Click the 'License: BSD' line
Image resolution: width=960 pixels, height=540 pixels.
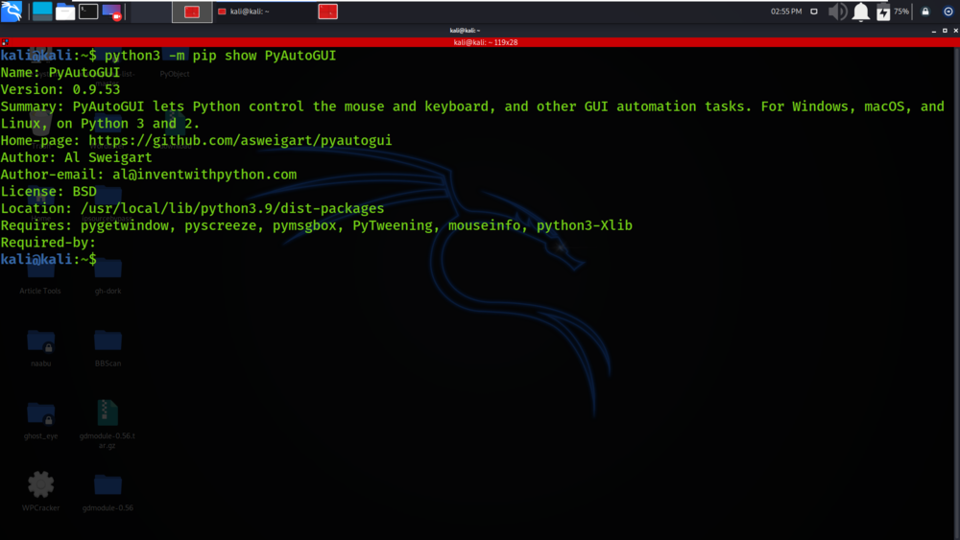coord(48,192)
